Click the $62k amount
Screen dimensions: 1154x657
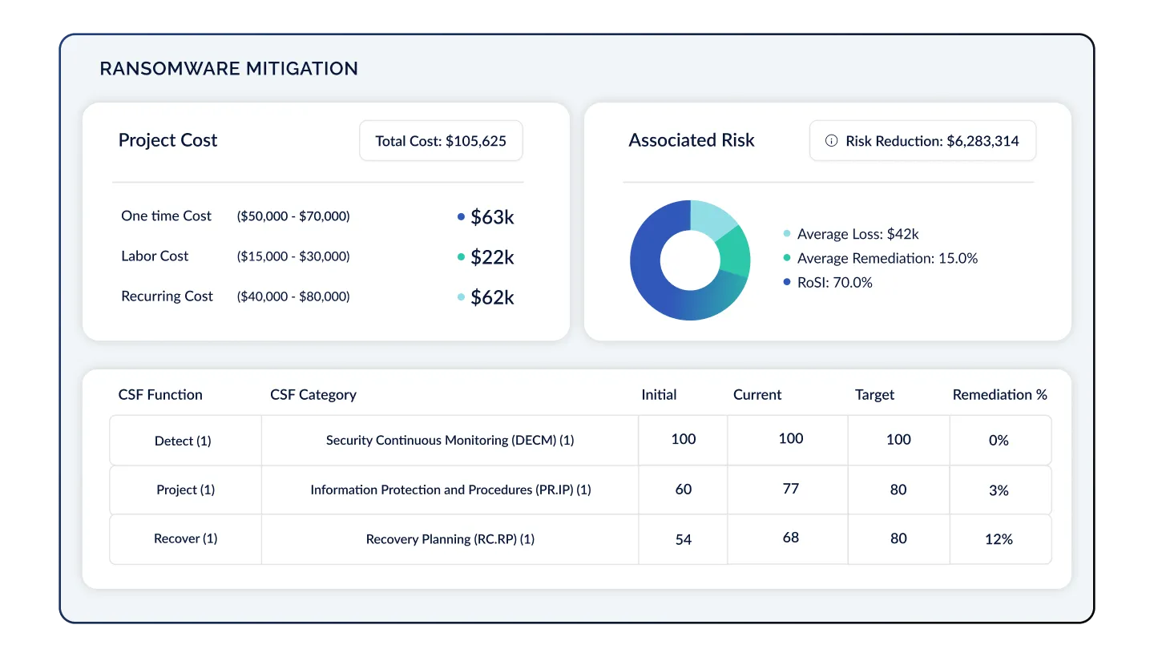pos(492,297)
